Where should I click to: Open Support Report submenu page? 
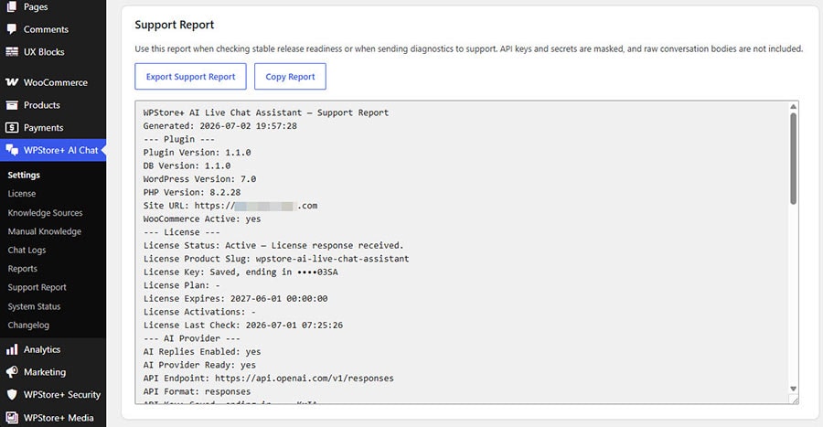pyautogui.click(x=37, y=287)
